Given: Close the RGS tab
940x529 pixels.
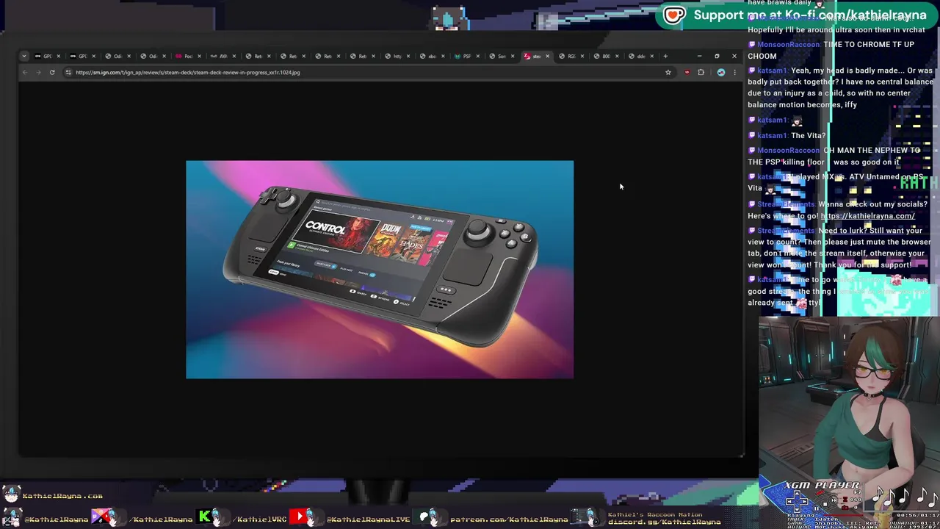Looking at the screenshot, I should 582,56.
